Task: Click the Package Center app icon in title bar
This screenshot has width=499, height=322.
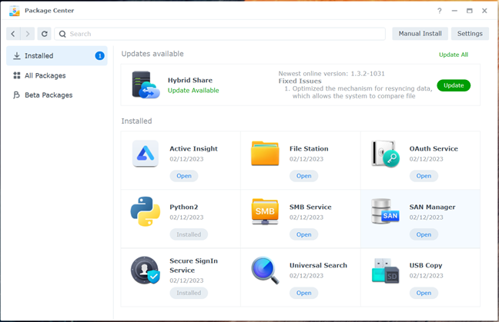Action: pyautogui.click(x=15, y=11)
